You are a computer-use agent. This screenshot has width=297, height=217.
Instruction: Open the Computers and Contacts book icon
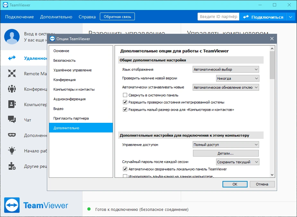(12, 104)
